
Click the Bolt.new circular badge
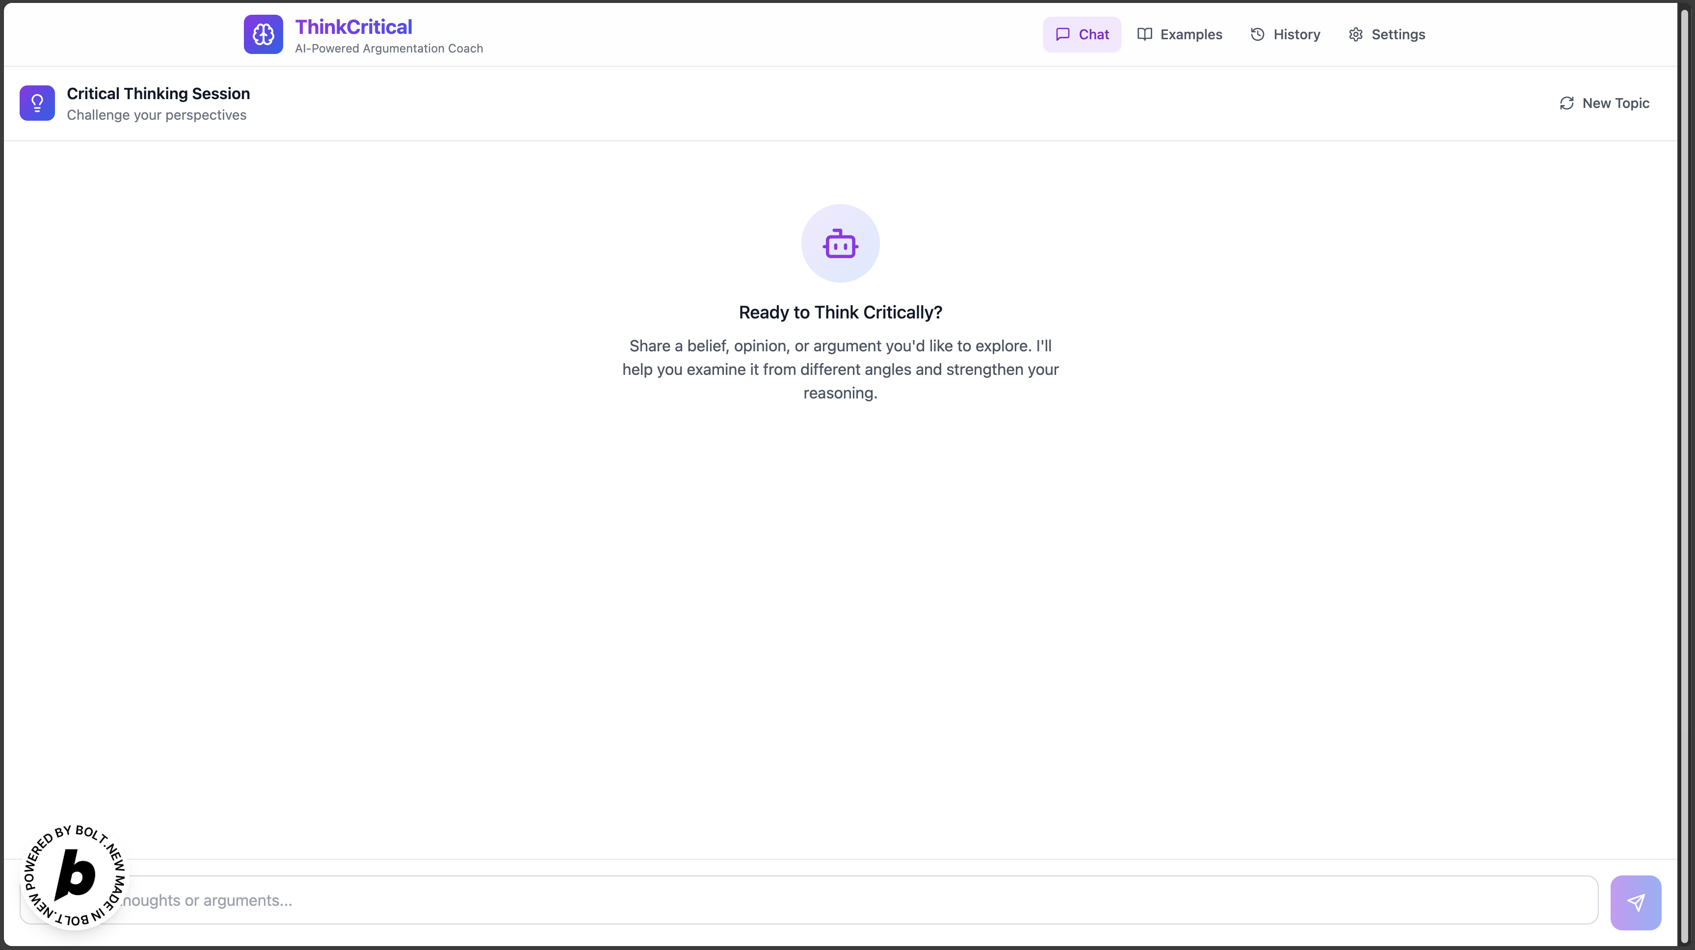tap(75, 875)
